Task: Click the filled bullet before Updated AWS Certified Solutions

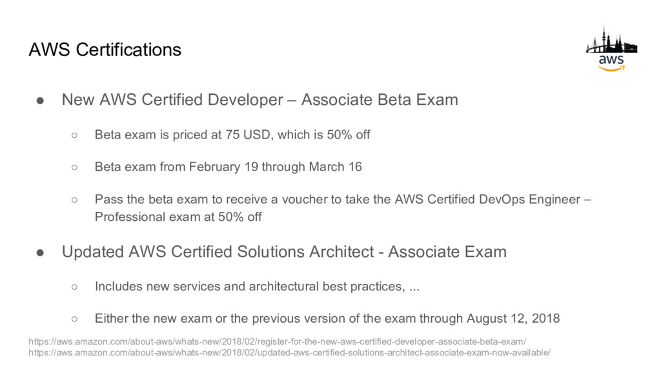Action: pos(40,252)
